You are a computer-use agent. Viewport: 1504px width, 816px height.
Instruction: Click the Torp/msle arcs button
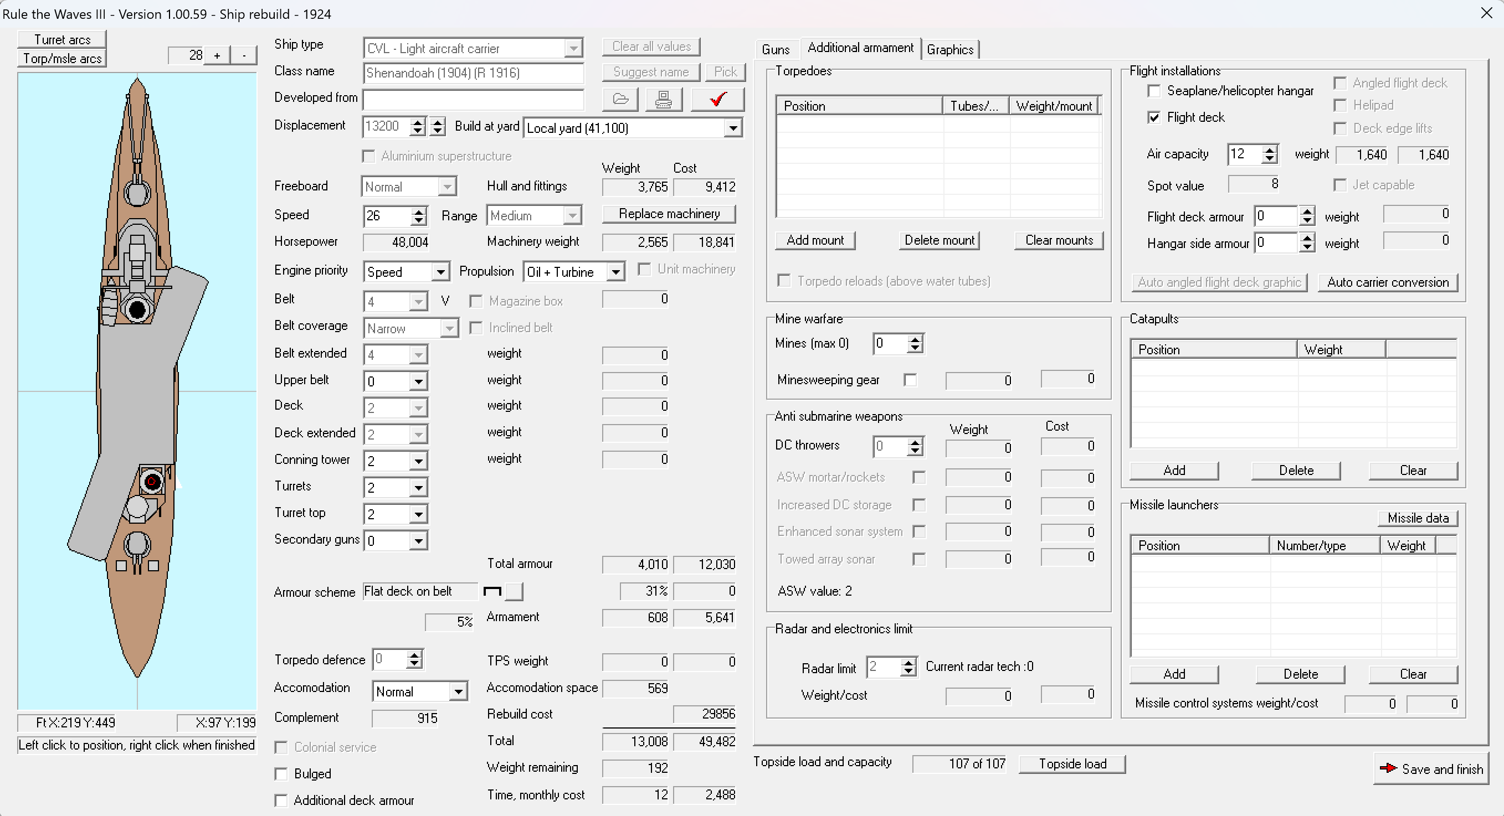(62, 58)
